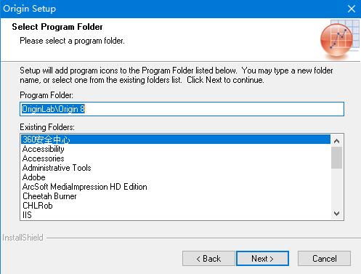This screenshot has width=361, height=274.
Task: Select ArcSoft MediaImpression HD Edition folder
Action: [x=176, y=187]
